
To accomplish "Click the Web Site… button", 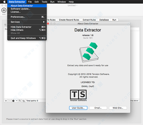I will click(x=118, y=108).
